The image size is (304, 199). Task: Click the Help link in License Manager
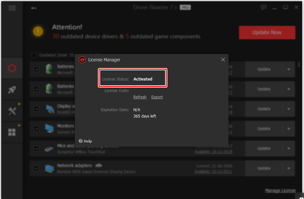pyautogui.click(x=88, y=141)
